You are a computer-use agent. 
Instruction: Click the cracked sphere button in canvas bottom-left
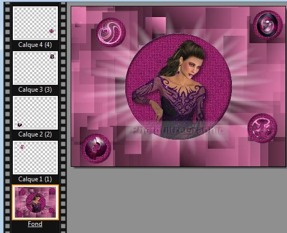coord(96,148)
